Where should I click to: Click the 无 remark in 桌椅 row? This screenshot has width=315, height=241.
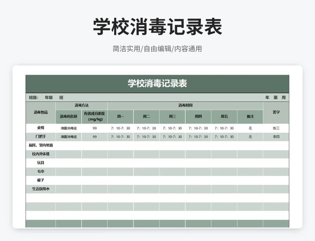(x=250, y=128)
